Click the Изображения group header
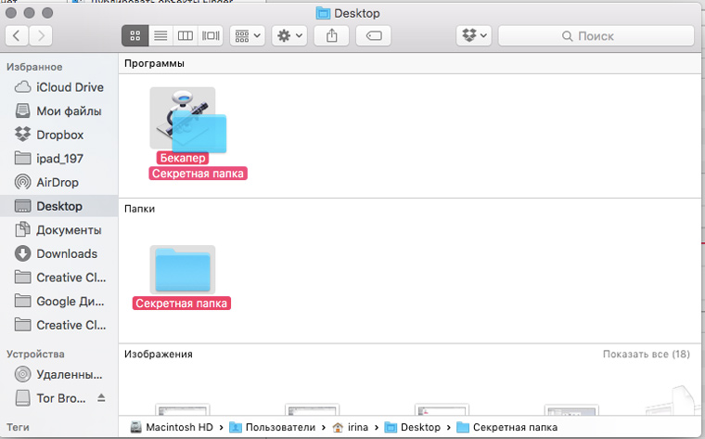 point(159,354)
